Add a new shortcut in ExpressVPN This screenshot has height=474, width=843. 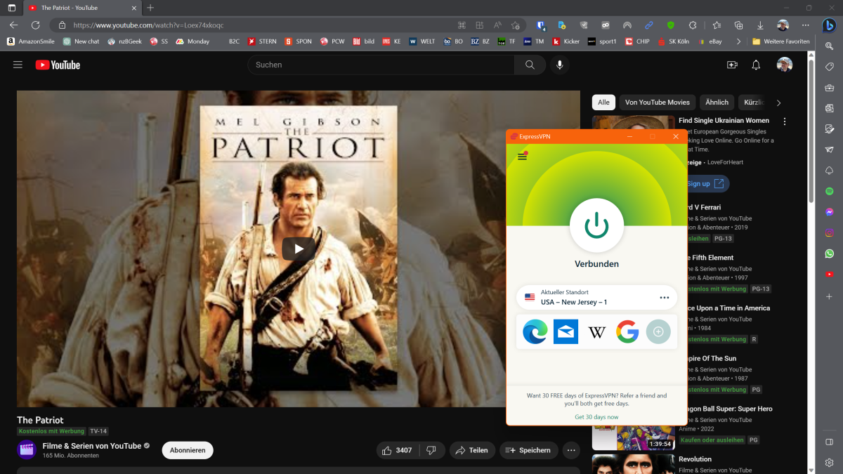(658, 331)
